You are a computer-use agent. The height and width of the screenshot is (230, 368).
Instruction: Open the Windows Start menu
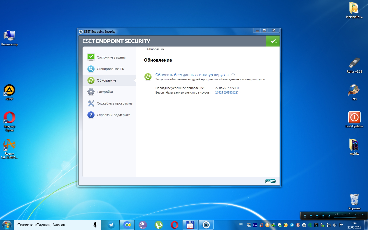pos(7,225)
